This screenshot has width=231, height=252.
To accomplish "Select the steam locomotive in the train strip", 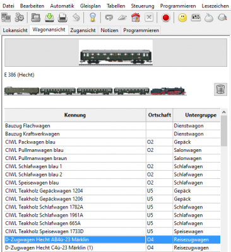I will 169,91.
